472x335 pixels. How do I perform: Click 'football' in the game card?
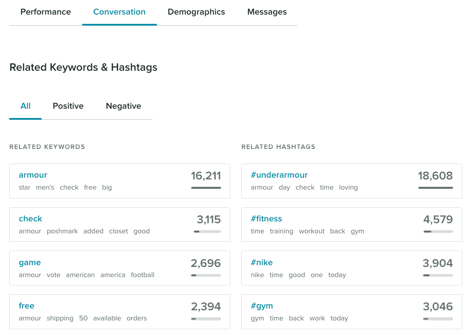coord(143,275)
